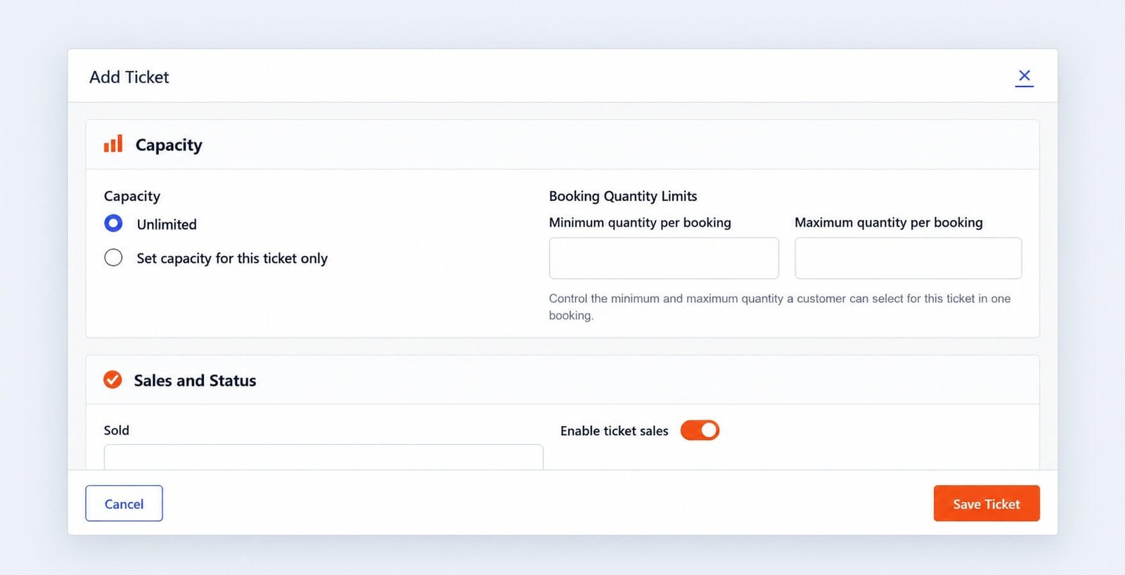The height and width of the screenshot is (575, 1125).
Task: Click the quantity control help text
Action: coord(780,307)
